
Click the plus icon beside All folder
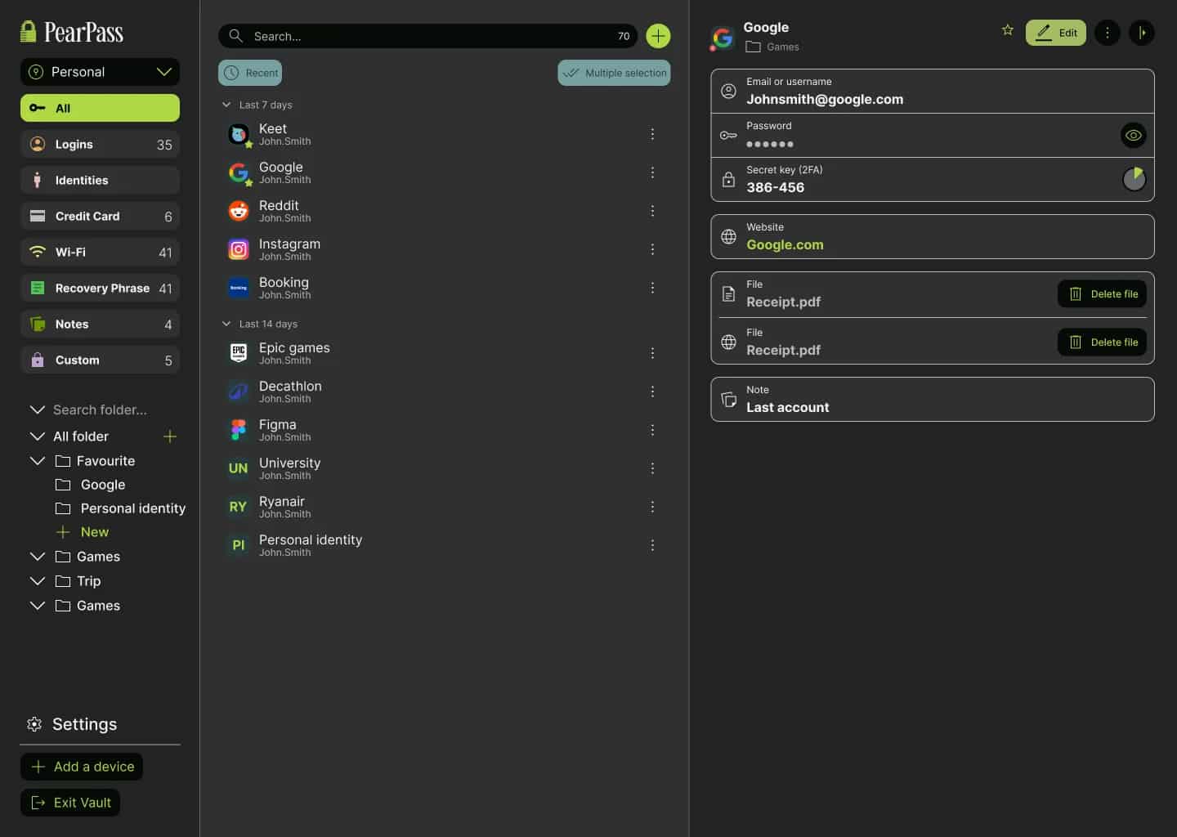170,436
